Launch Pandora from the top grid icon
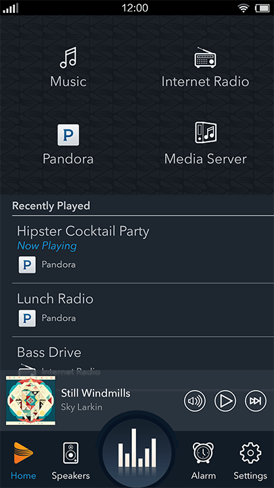The width and height of the screenshot is (274, 488). (68, 135)
